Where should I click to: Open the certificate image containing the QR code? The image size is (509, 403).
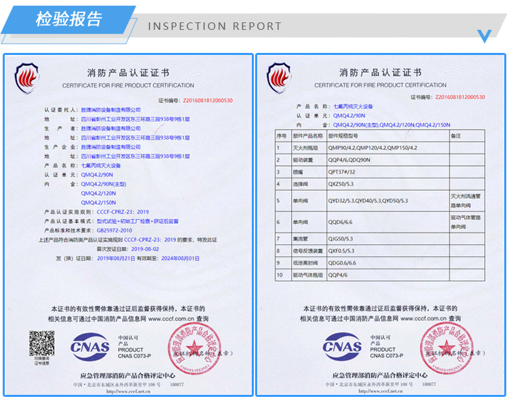(x=128, y=225)
